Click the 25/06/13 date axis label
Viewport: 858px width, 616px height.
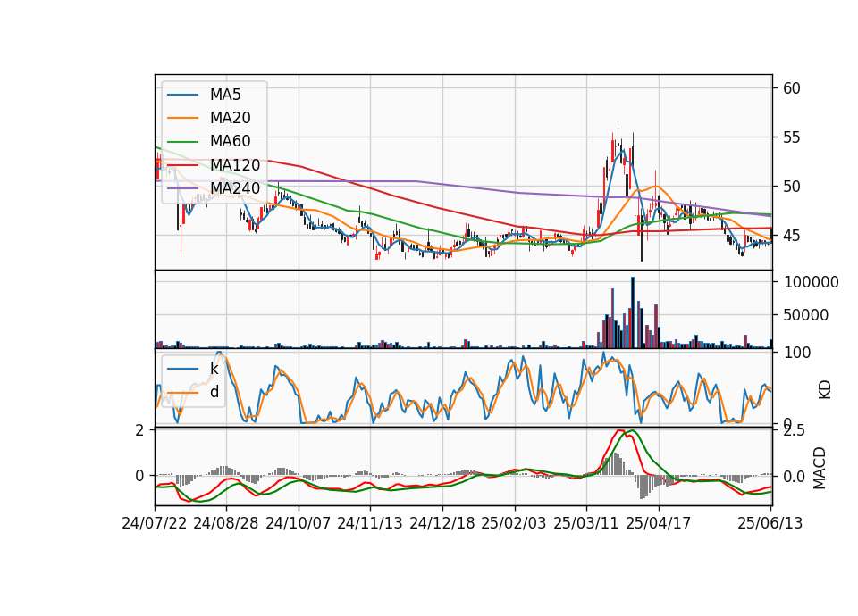tap(770, 523)
